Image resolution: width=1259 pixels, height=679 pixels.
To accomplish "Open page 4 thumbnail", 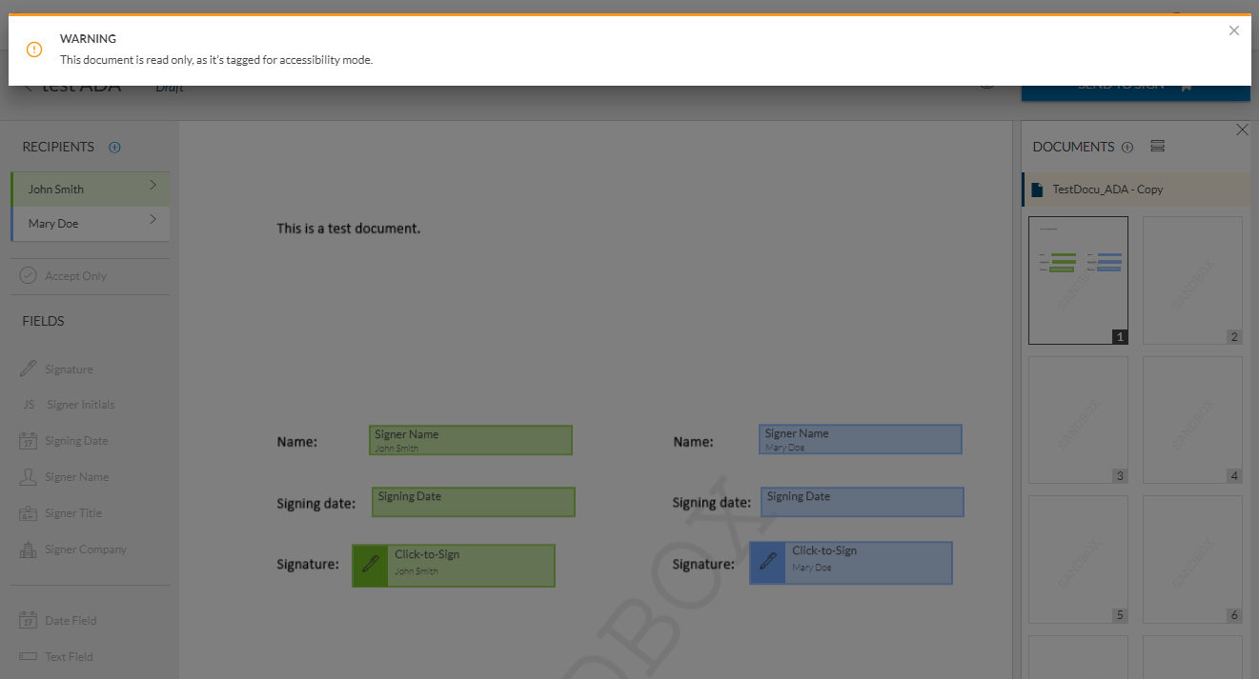I will pos(1192,420).
